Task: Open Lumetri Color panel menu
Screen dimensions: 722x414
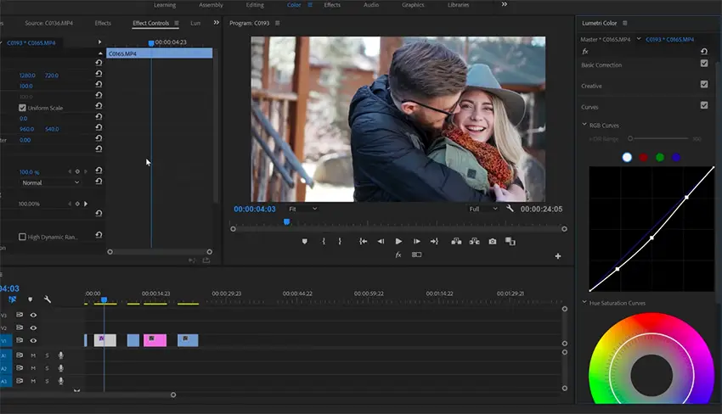Action: [x=625, y=23]
